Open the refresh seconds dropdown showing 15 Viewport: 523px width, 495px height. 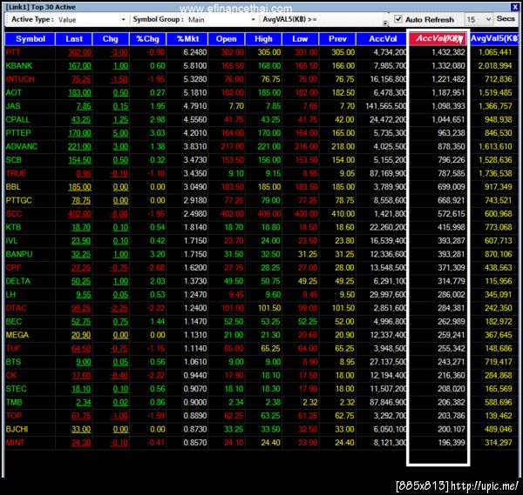(479, 19)
